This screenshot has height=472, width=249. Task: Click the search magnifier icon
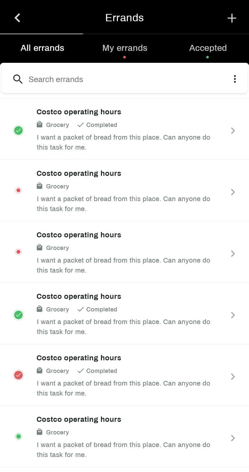pos(18,79)
